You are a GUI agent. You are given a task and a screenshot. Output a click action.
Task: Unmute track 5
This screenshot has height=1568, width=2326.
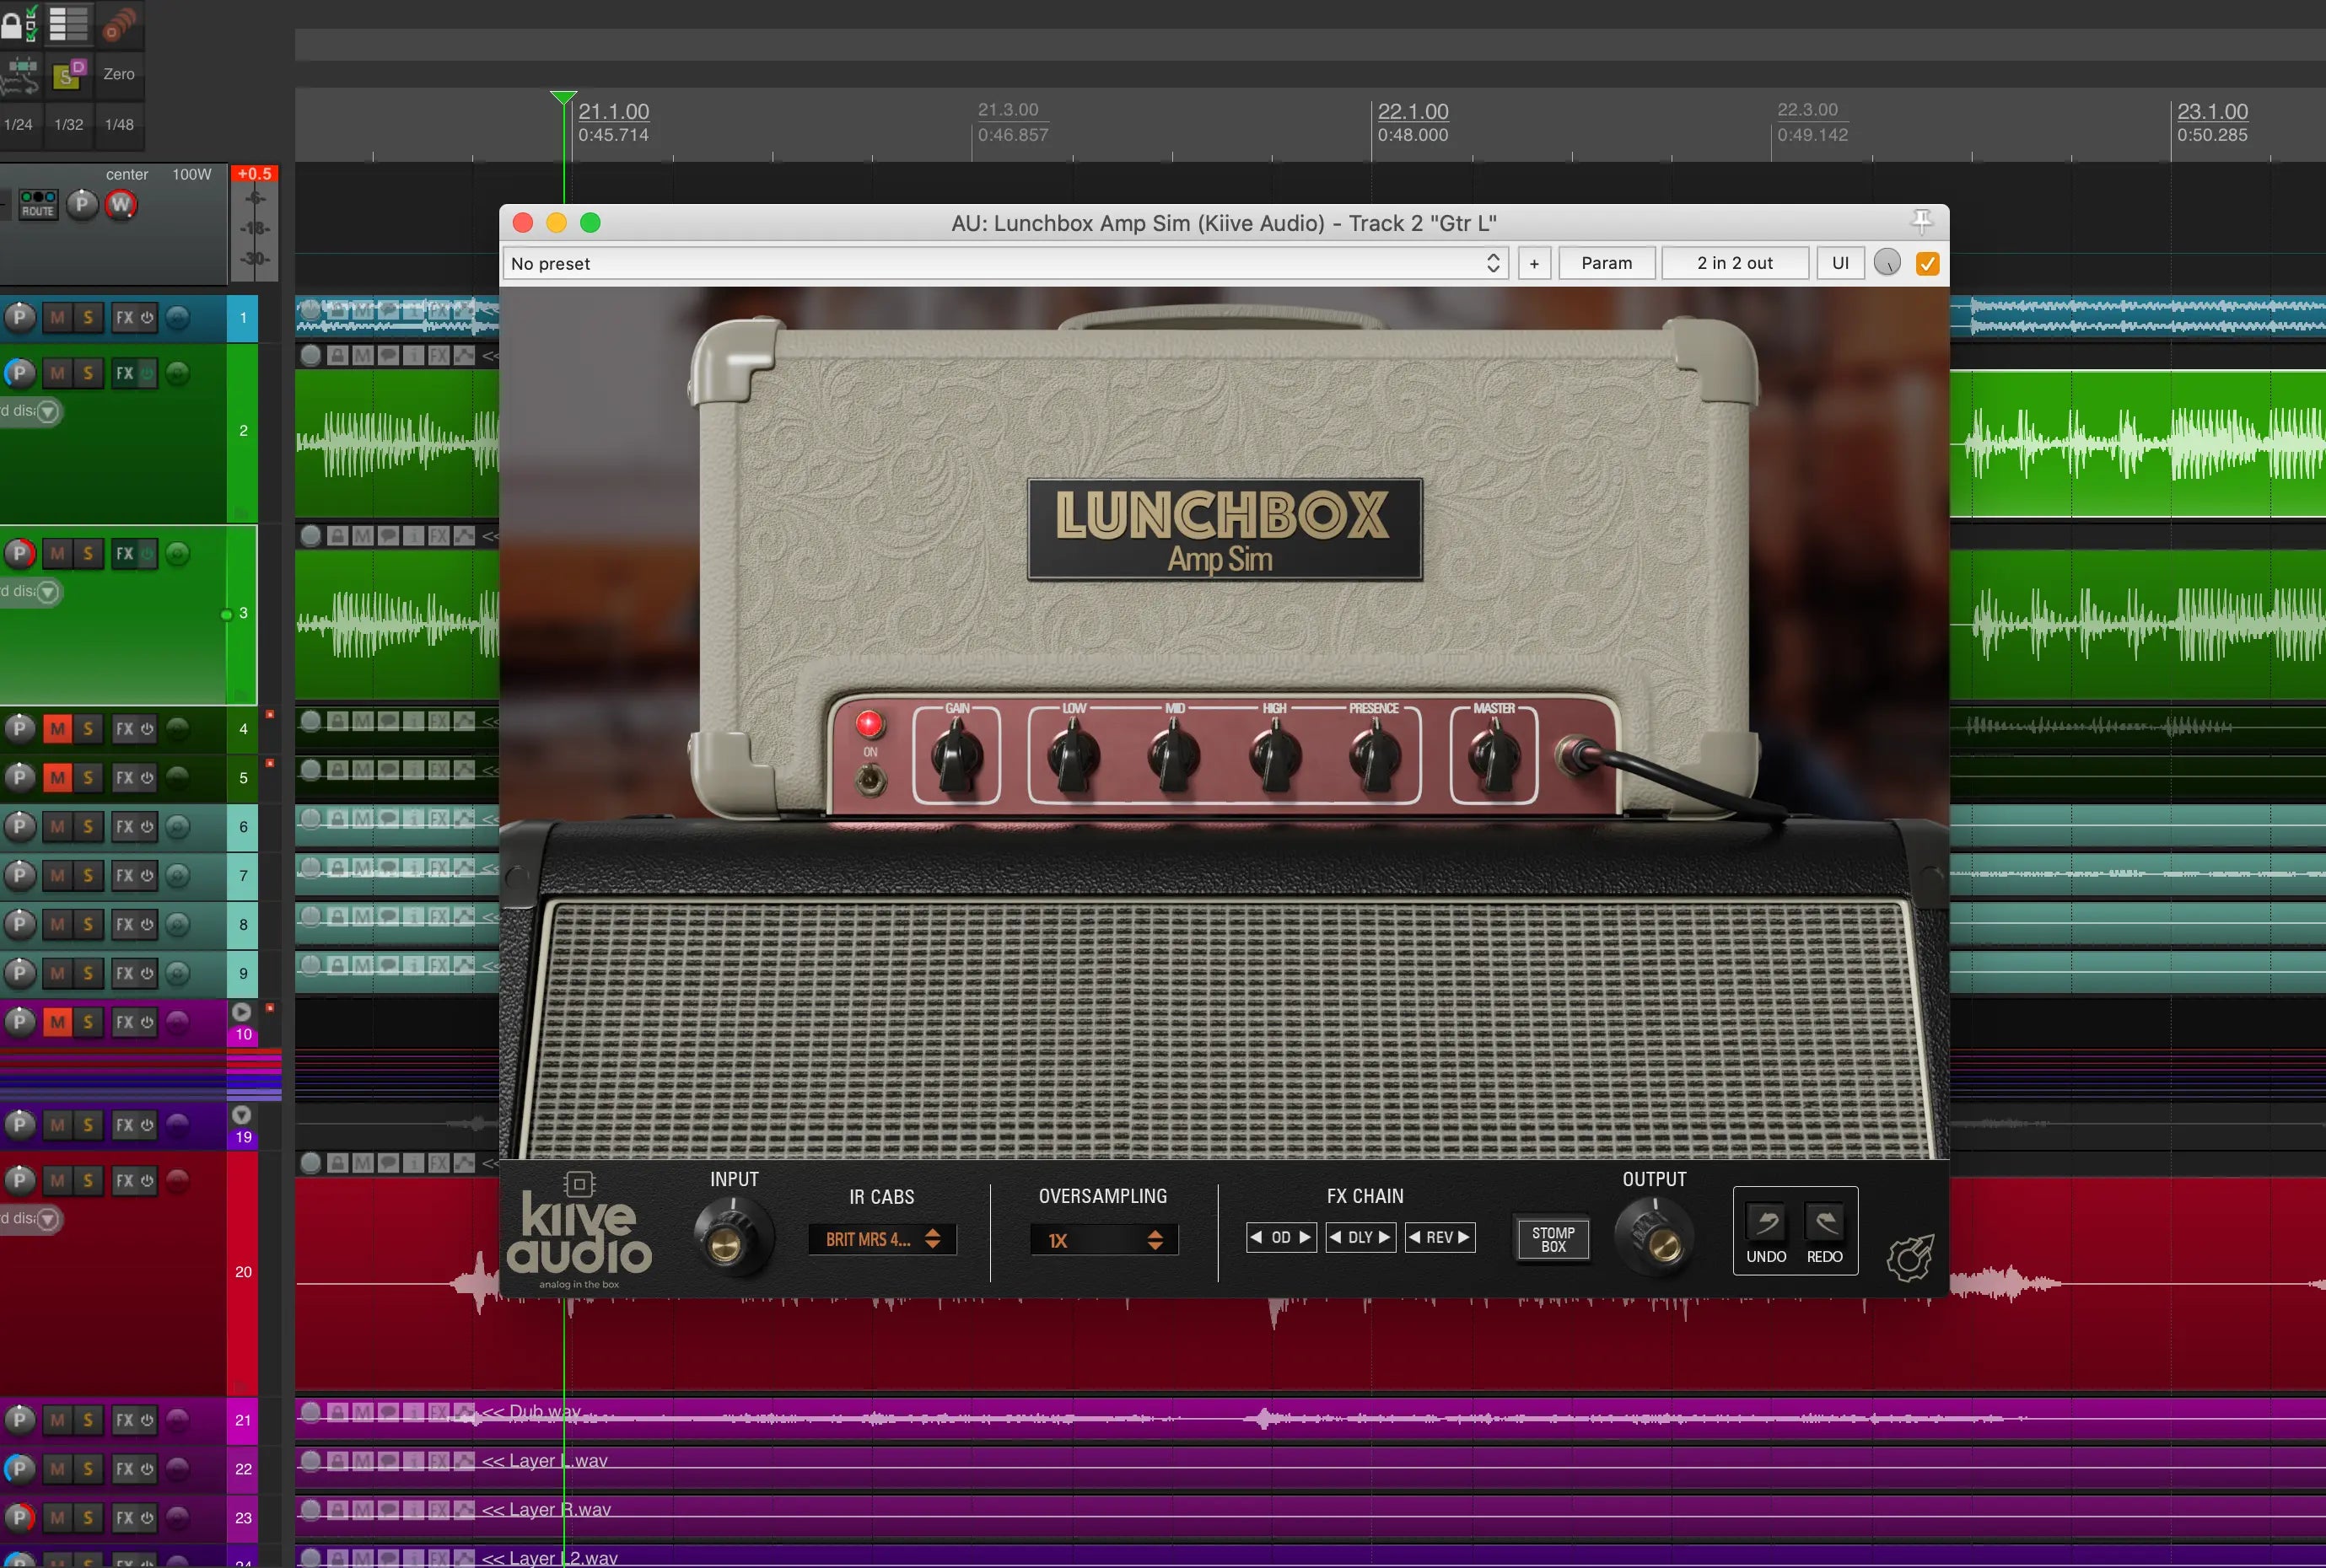(x=58, y=777)
